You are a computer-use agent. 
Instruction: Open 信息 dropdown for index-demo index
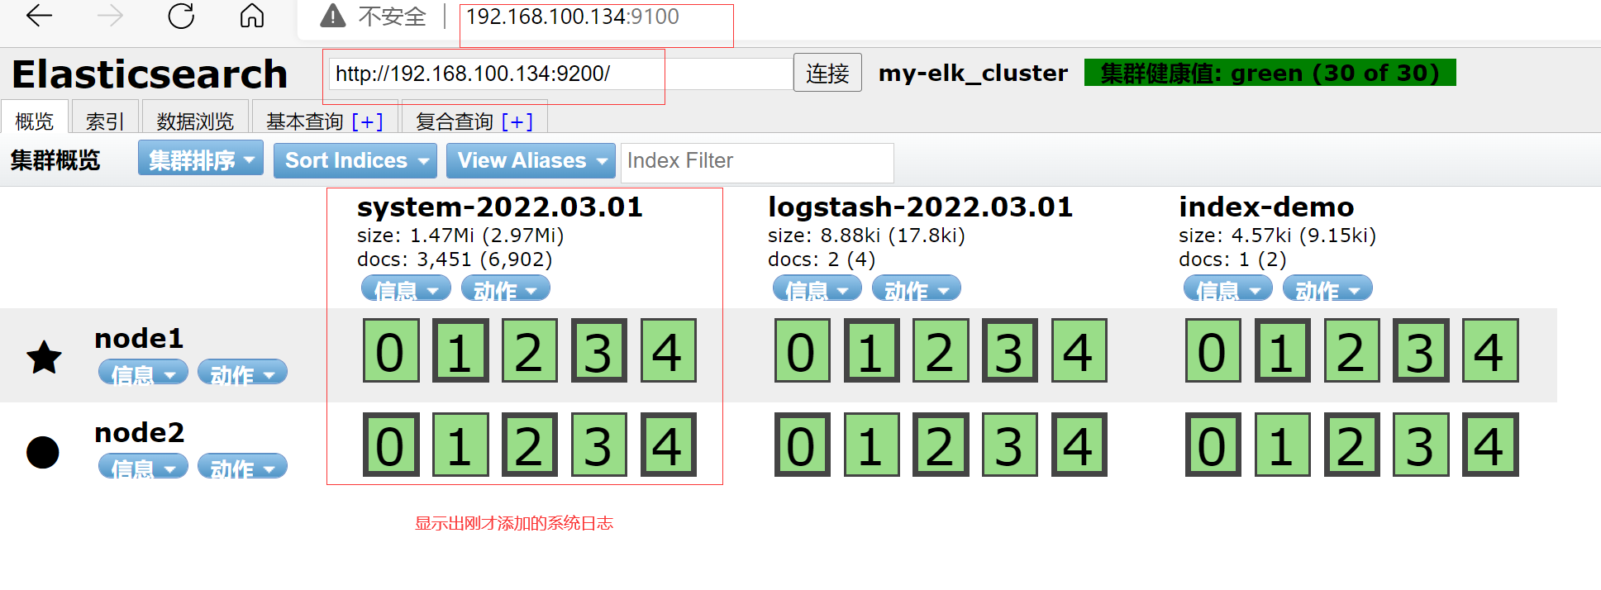[x=1227, y=289]
